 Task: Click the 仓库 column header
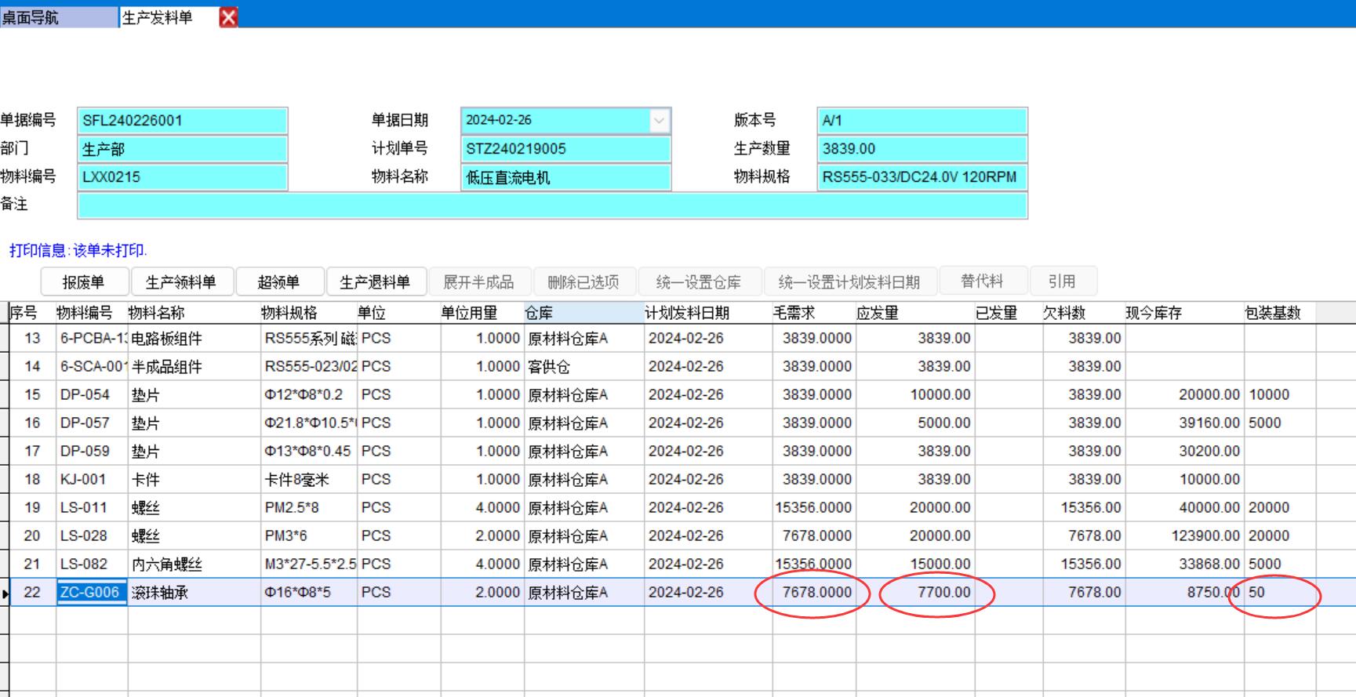pyautogui.click(x=583, y=313)
